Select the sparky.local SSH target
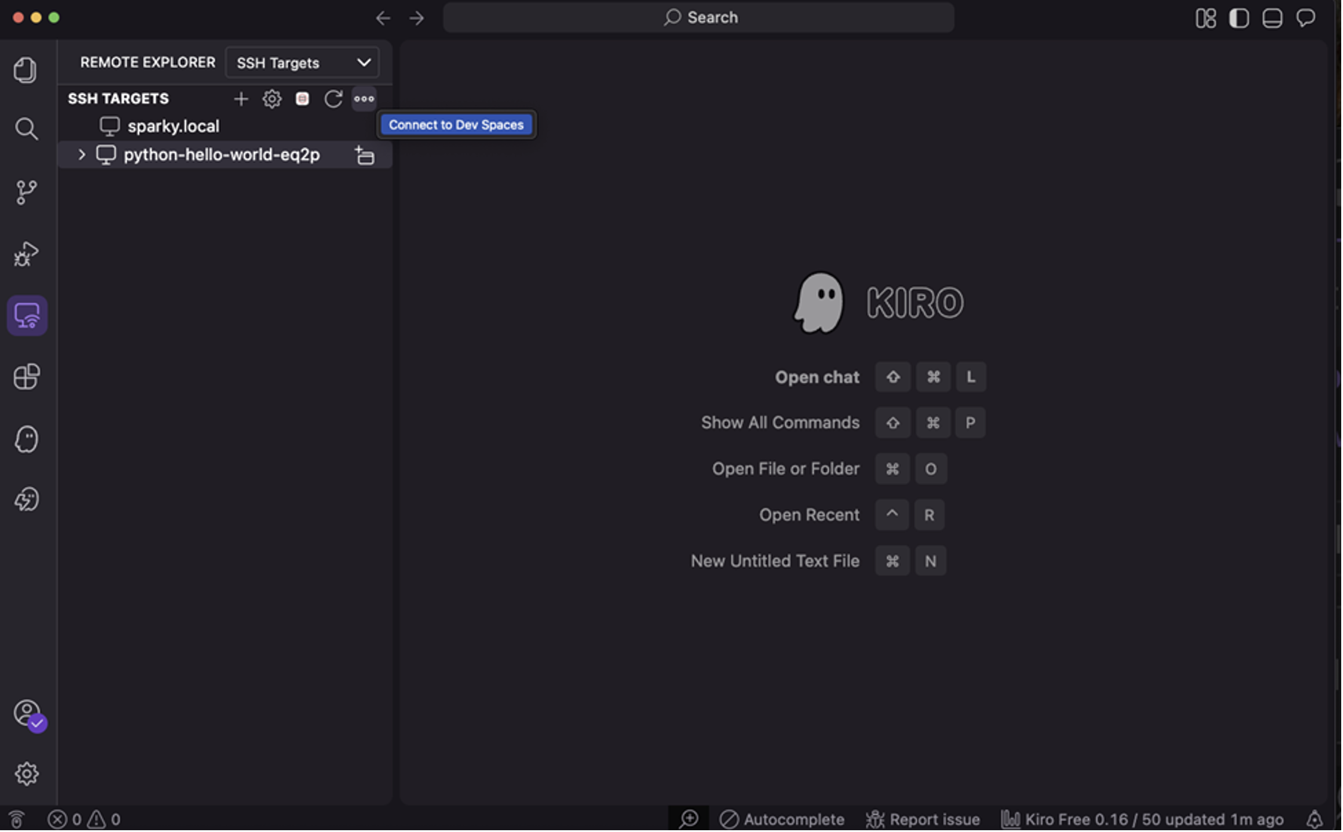This screenshot has height=832, width=1343. pyautogui.click(x=173, y=127)
